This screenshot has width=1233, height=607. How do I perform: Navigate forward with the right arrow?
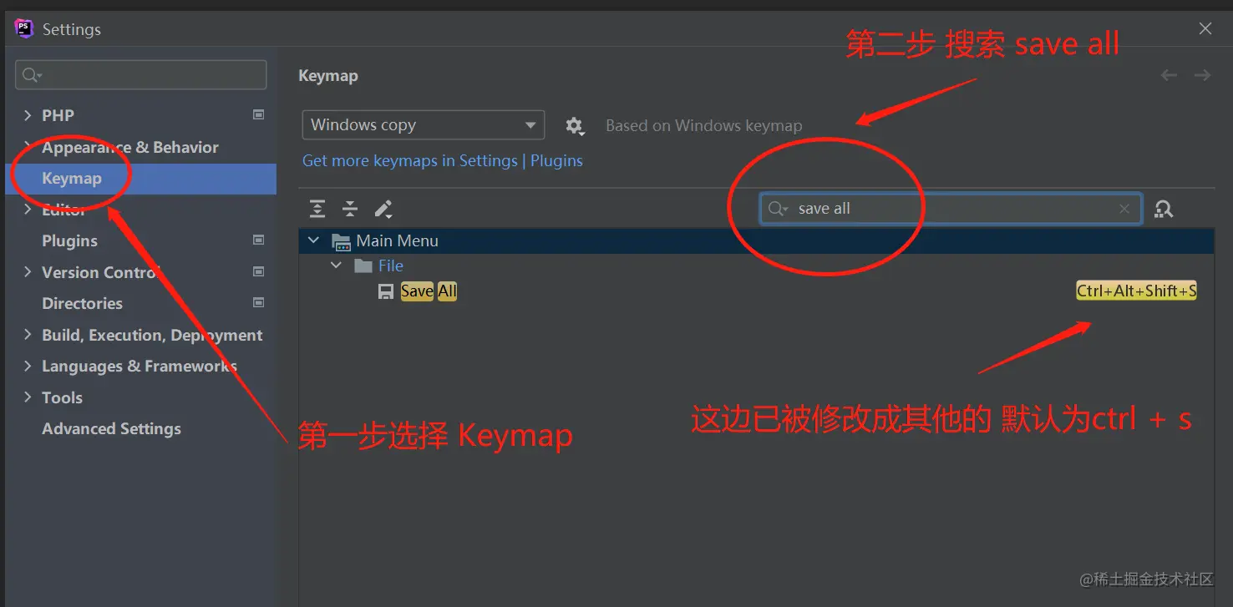click(x=1202, y=75)
